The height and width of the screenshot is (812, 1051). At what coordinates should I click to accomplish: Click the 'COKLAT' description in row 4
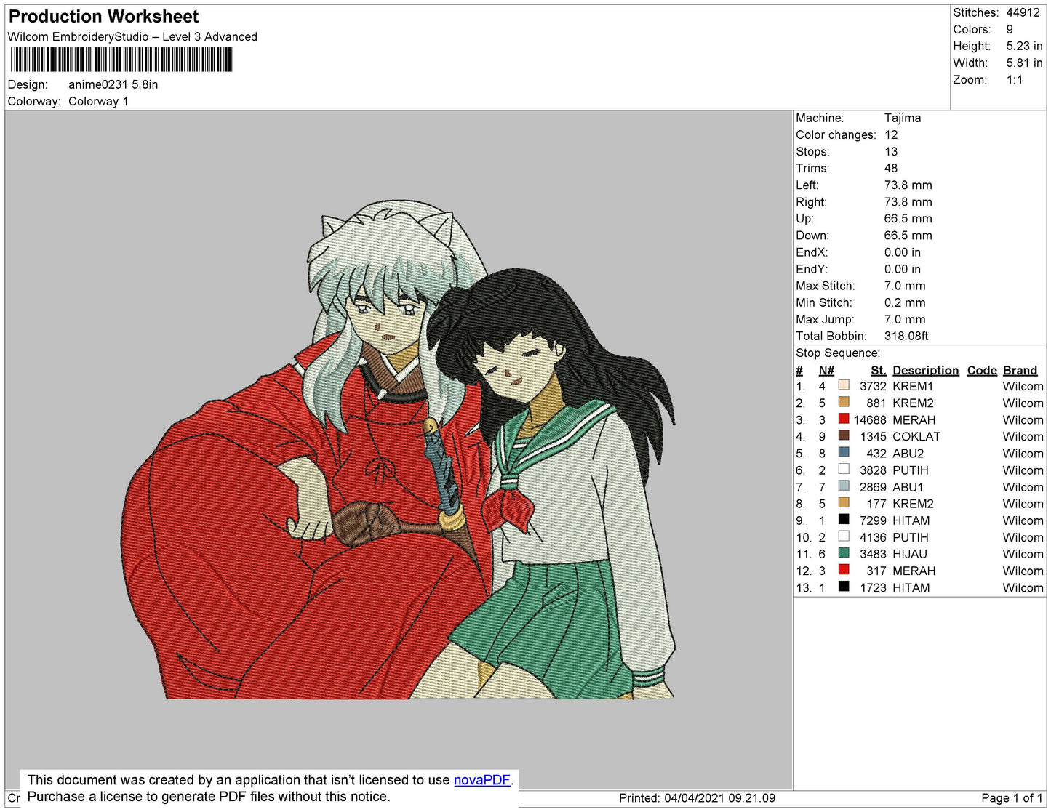(x=916, y=436)
